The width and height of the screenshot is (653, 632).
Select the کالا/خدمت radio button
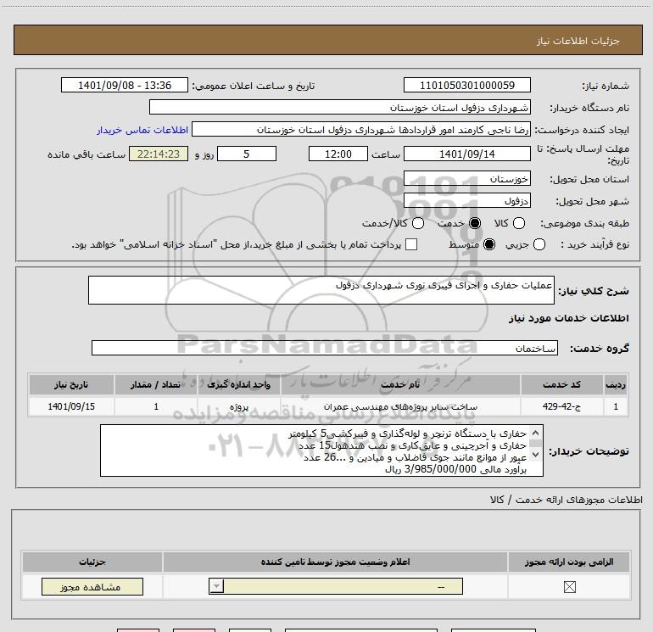pyautogui.click(x=418, y=223)
